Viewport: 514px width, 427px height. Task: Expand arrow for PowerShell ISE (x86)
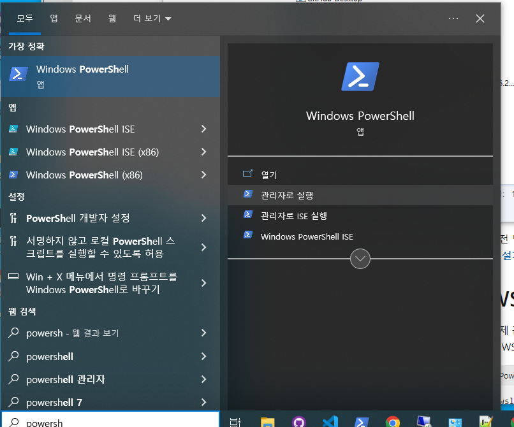pos(203,152)
